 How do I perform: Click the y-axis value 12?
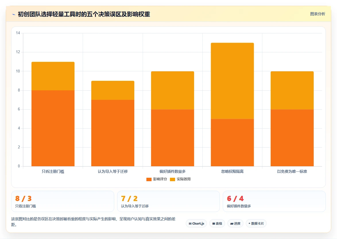pos(18,52)
